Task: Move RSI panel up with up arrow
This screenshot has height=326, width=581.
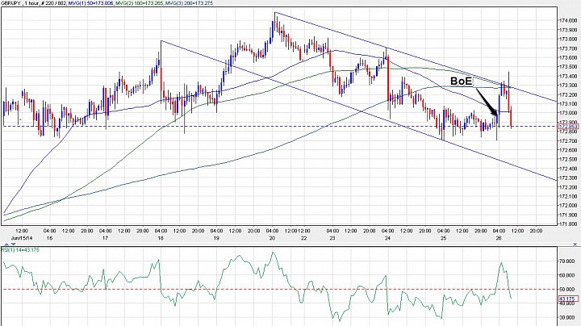Action: 6,245
